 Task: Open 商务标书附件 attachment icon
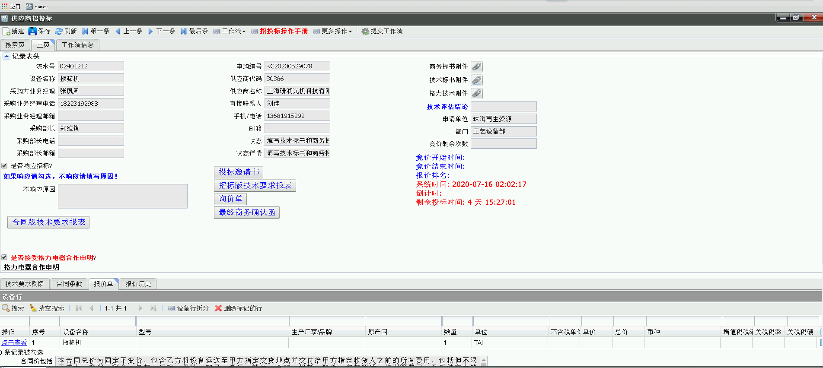(x=476, y=67)
